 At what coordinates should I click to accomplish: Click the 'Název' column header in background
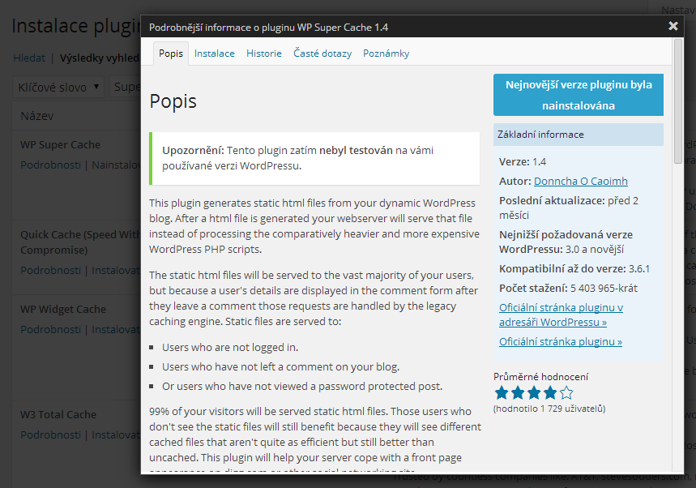(36, 116)
